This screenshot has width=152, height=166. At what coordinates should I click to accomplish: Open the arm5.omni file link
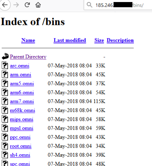(x=22, y=84)
